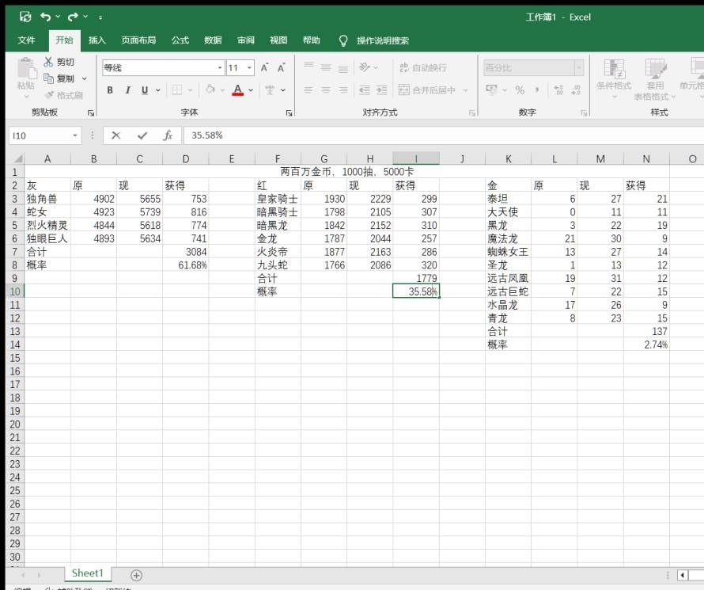Viewport: 704px width, 590px height.
Task: Confirm formula entry with checkmark icon
Action: (142, 135)
